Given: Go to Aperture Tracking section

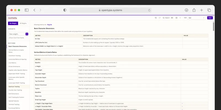Looking at the screenshot, I should [x=14, y=87].
